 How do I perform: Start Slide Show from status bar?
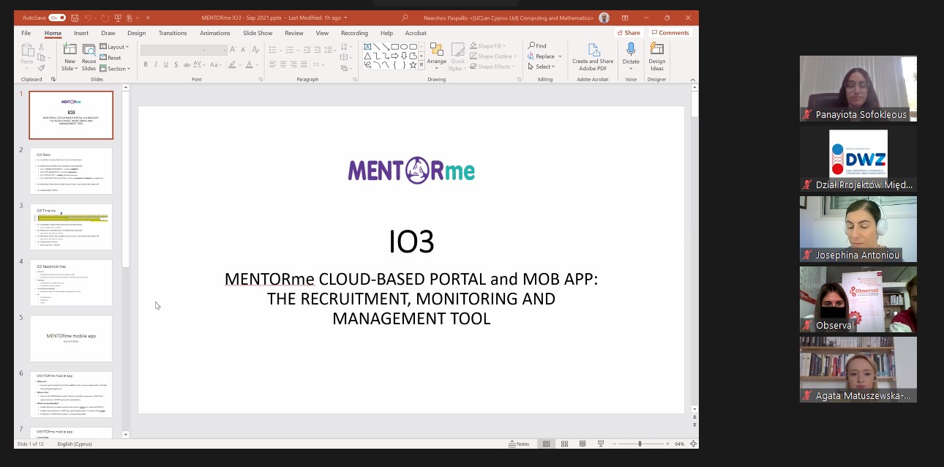tap(601, 444)
